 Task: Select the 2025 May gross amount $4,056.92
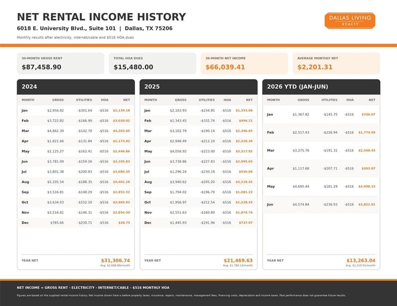178,151
